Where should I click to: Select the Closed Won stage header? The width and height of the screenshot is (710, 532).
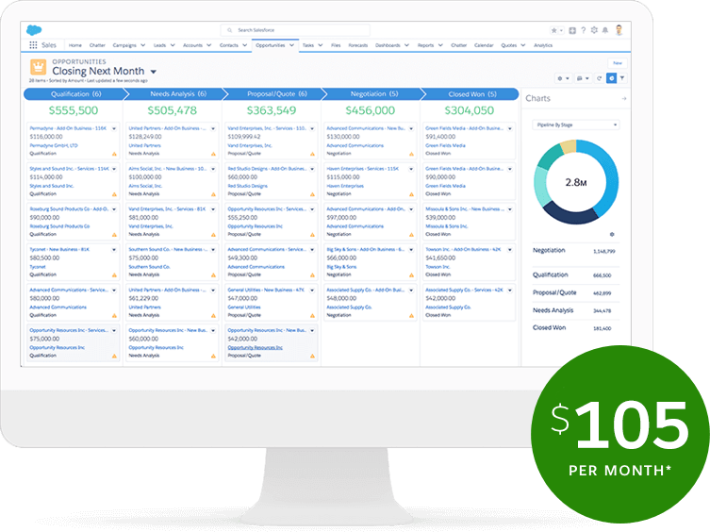coord(471,93)
